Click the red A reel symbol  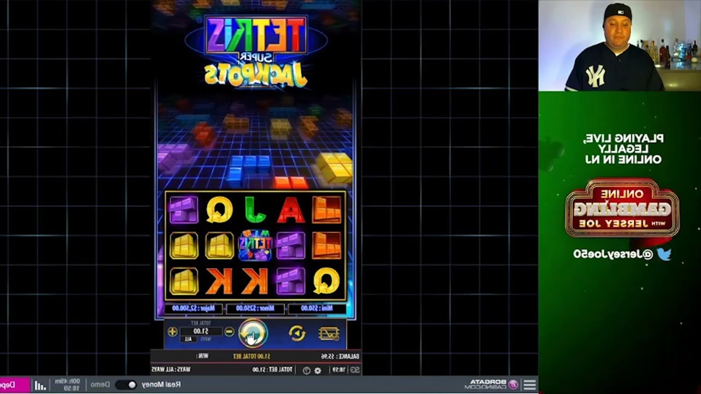click(x=291, y=210)
